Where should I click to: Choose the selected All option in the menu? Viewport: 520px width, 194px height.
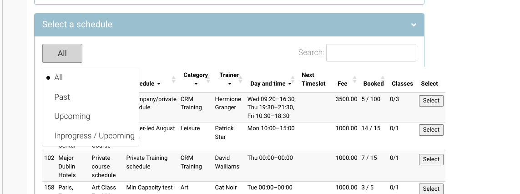point(58,78)
